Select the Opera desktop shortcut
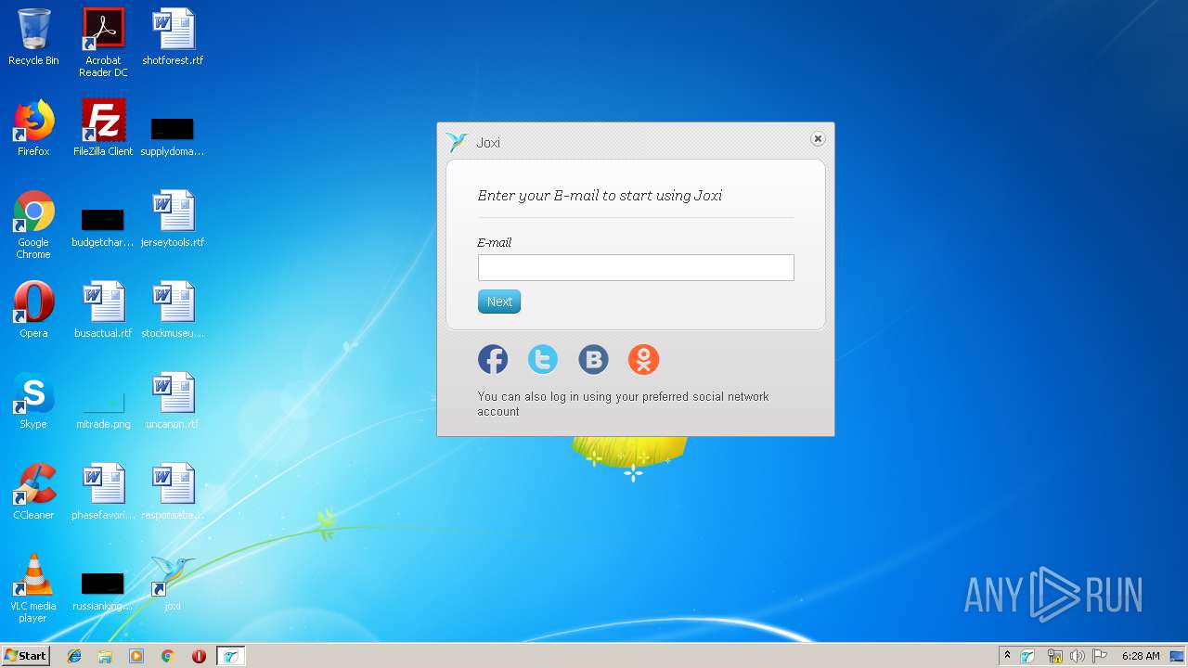 tap(33, 310)
